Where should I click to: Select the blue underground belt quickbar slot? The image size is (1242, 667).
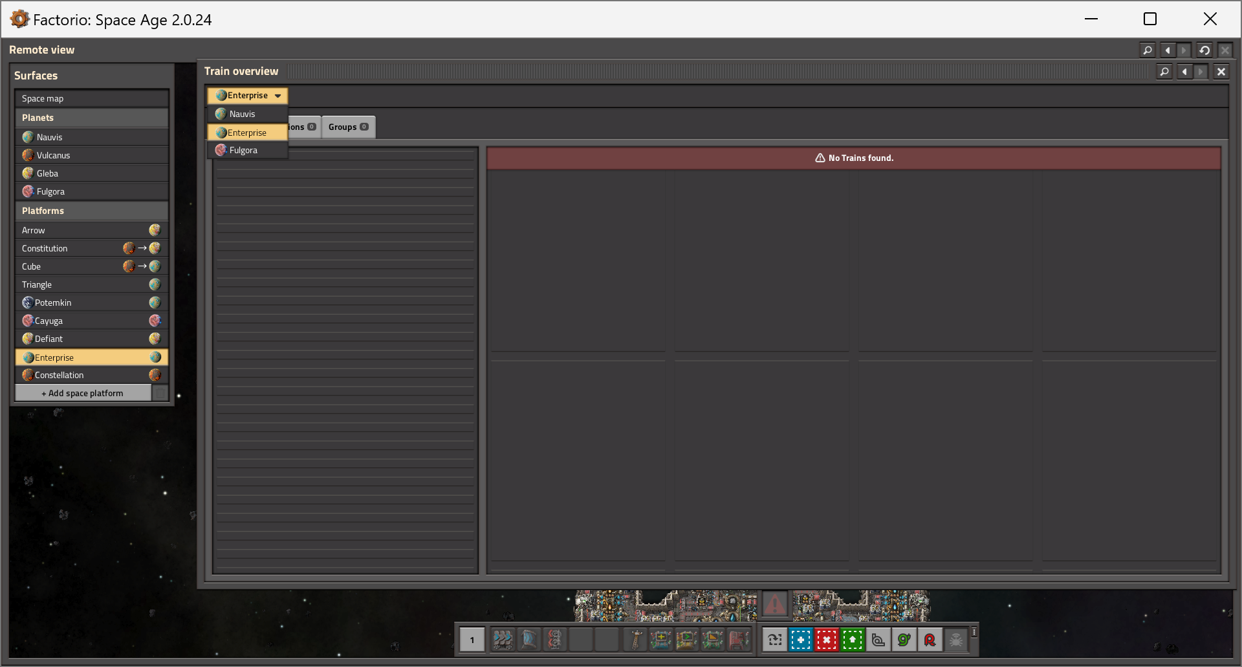tap(528, 640)
